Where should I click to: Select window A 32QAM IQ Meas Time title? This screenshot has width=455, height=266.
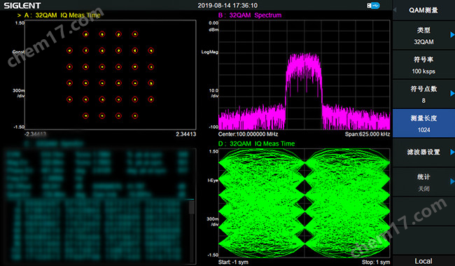(x=62, y=15)
